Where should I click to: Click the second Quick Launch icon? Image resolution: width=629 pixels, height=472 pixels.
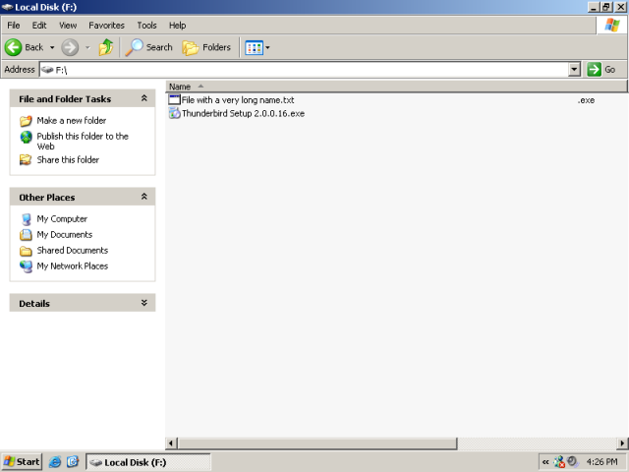click(x=73, y=462)
